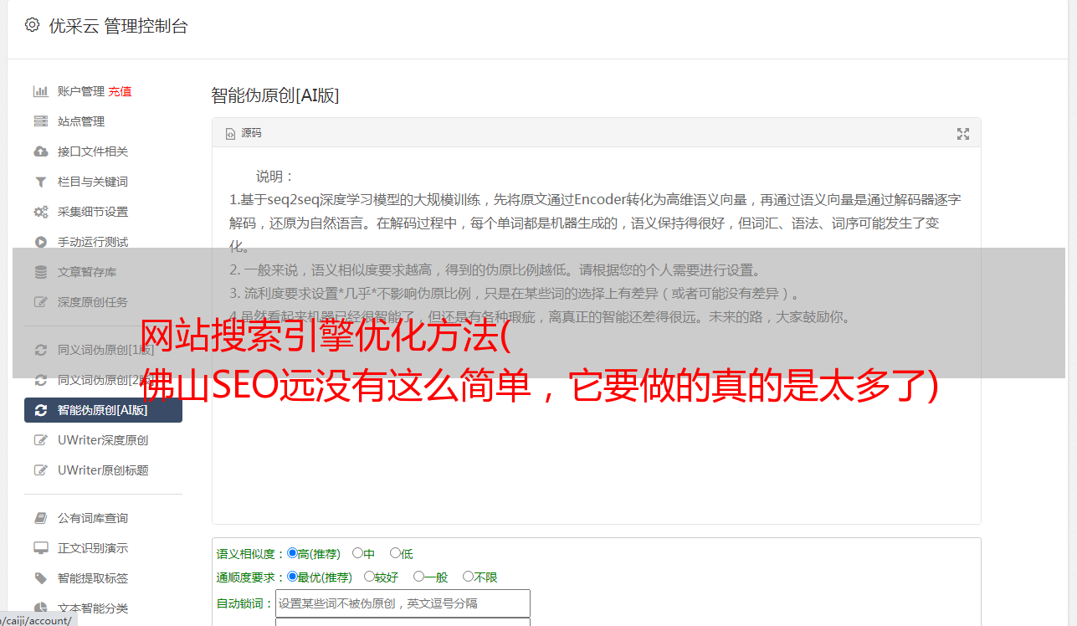Click the database icon for 文章暂存库

40,272
